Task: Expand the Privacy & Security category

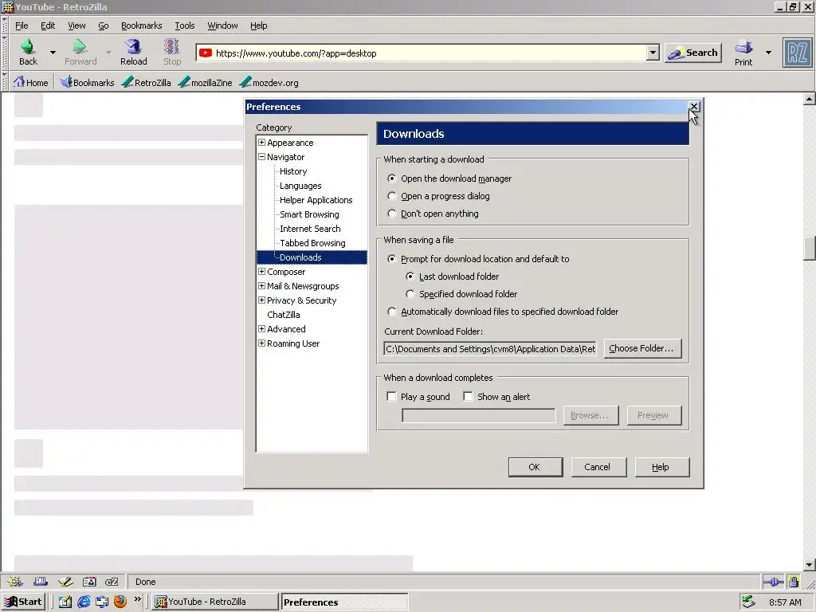Action: pyautogui.click(x=261, y=300)
